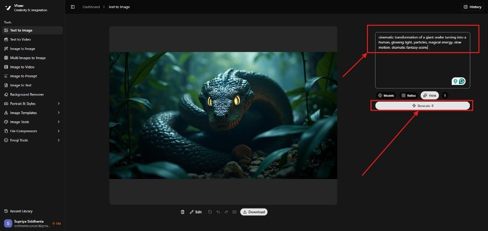The height and width of the screenshot is (231, 488).
Task: Click the regenerate circular arrow icon
Action: pos(210,212)
